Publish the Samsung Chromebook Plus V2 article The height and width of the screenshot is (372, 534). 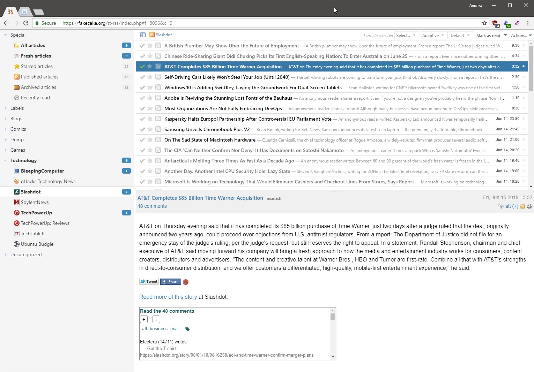158,129
